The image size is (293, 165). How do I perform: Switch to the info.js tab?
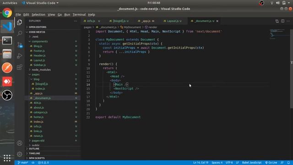tap(92, 21)
